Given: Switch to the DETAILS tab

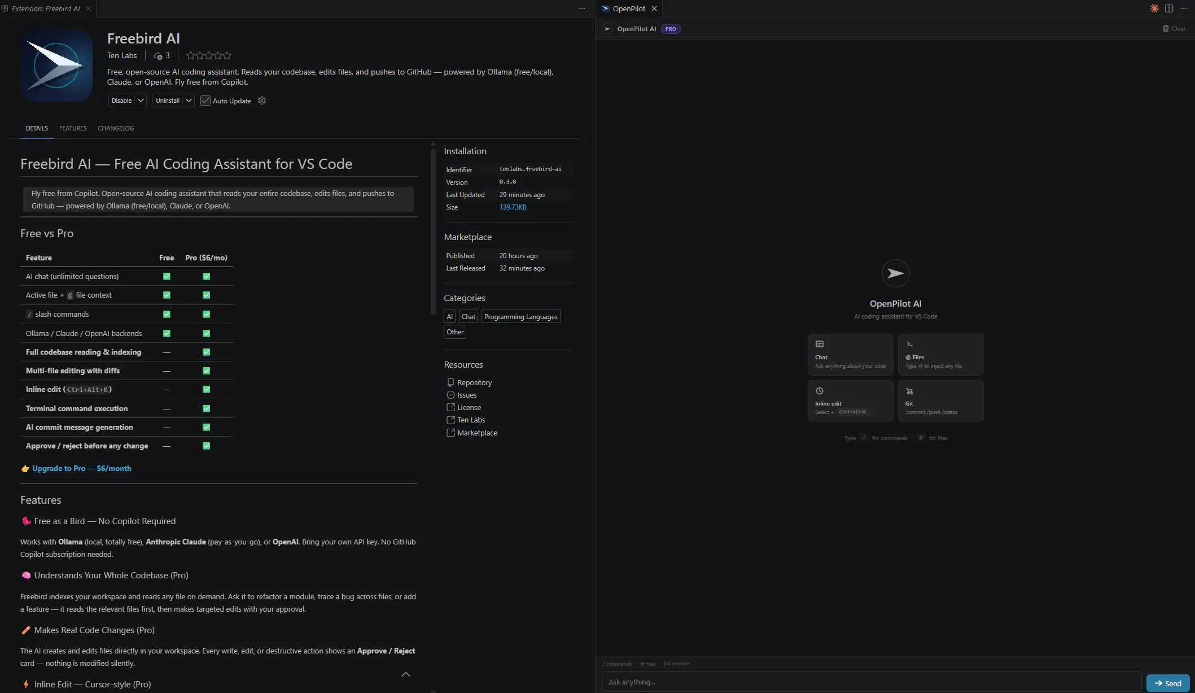Looking at the screenshot, I should tap(37, 128).
